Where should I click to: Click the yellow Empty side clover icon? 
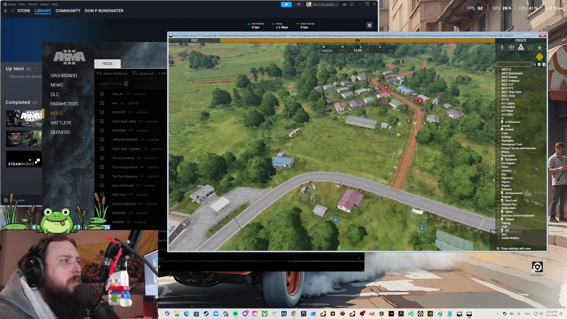pyautogui.click(x=540, y=57)
